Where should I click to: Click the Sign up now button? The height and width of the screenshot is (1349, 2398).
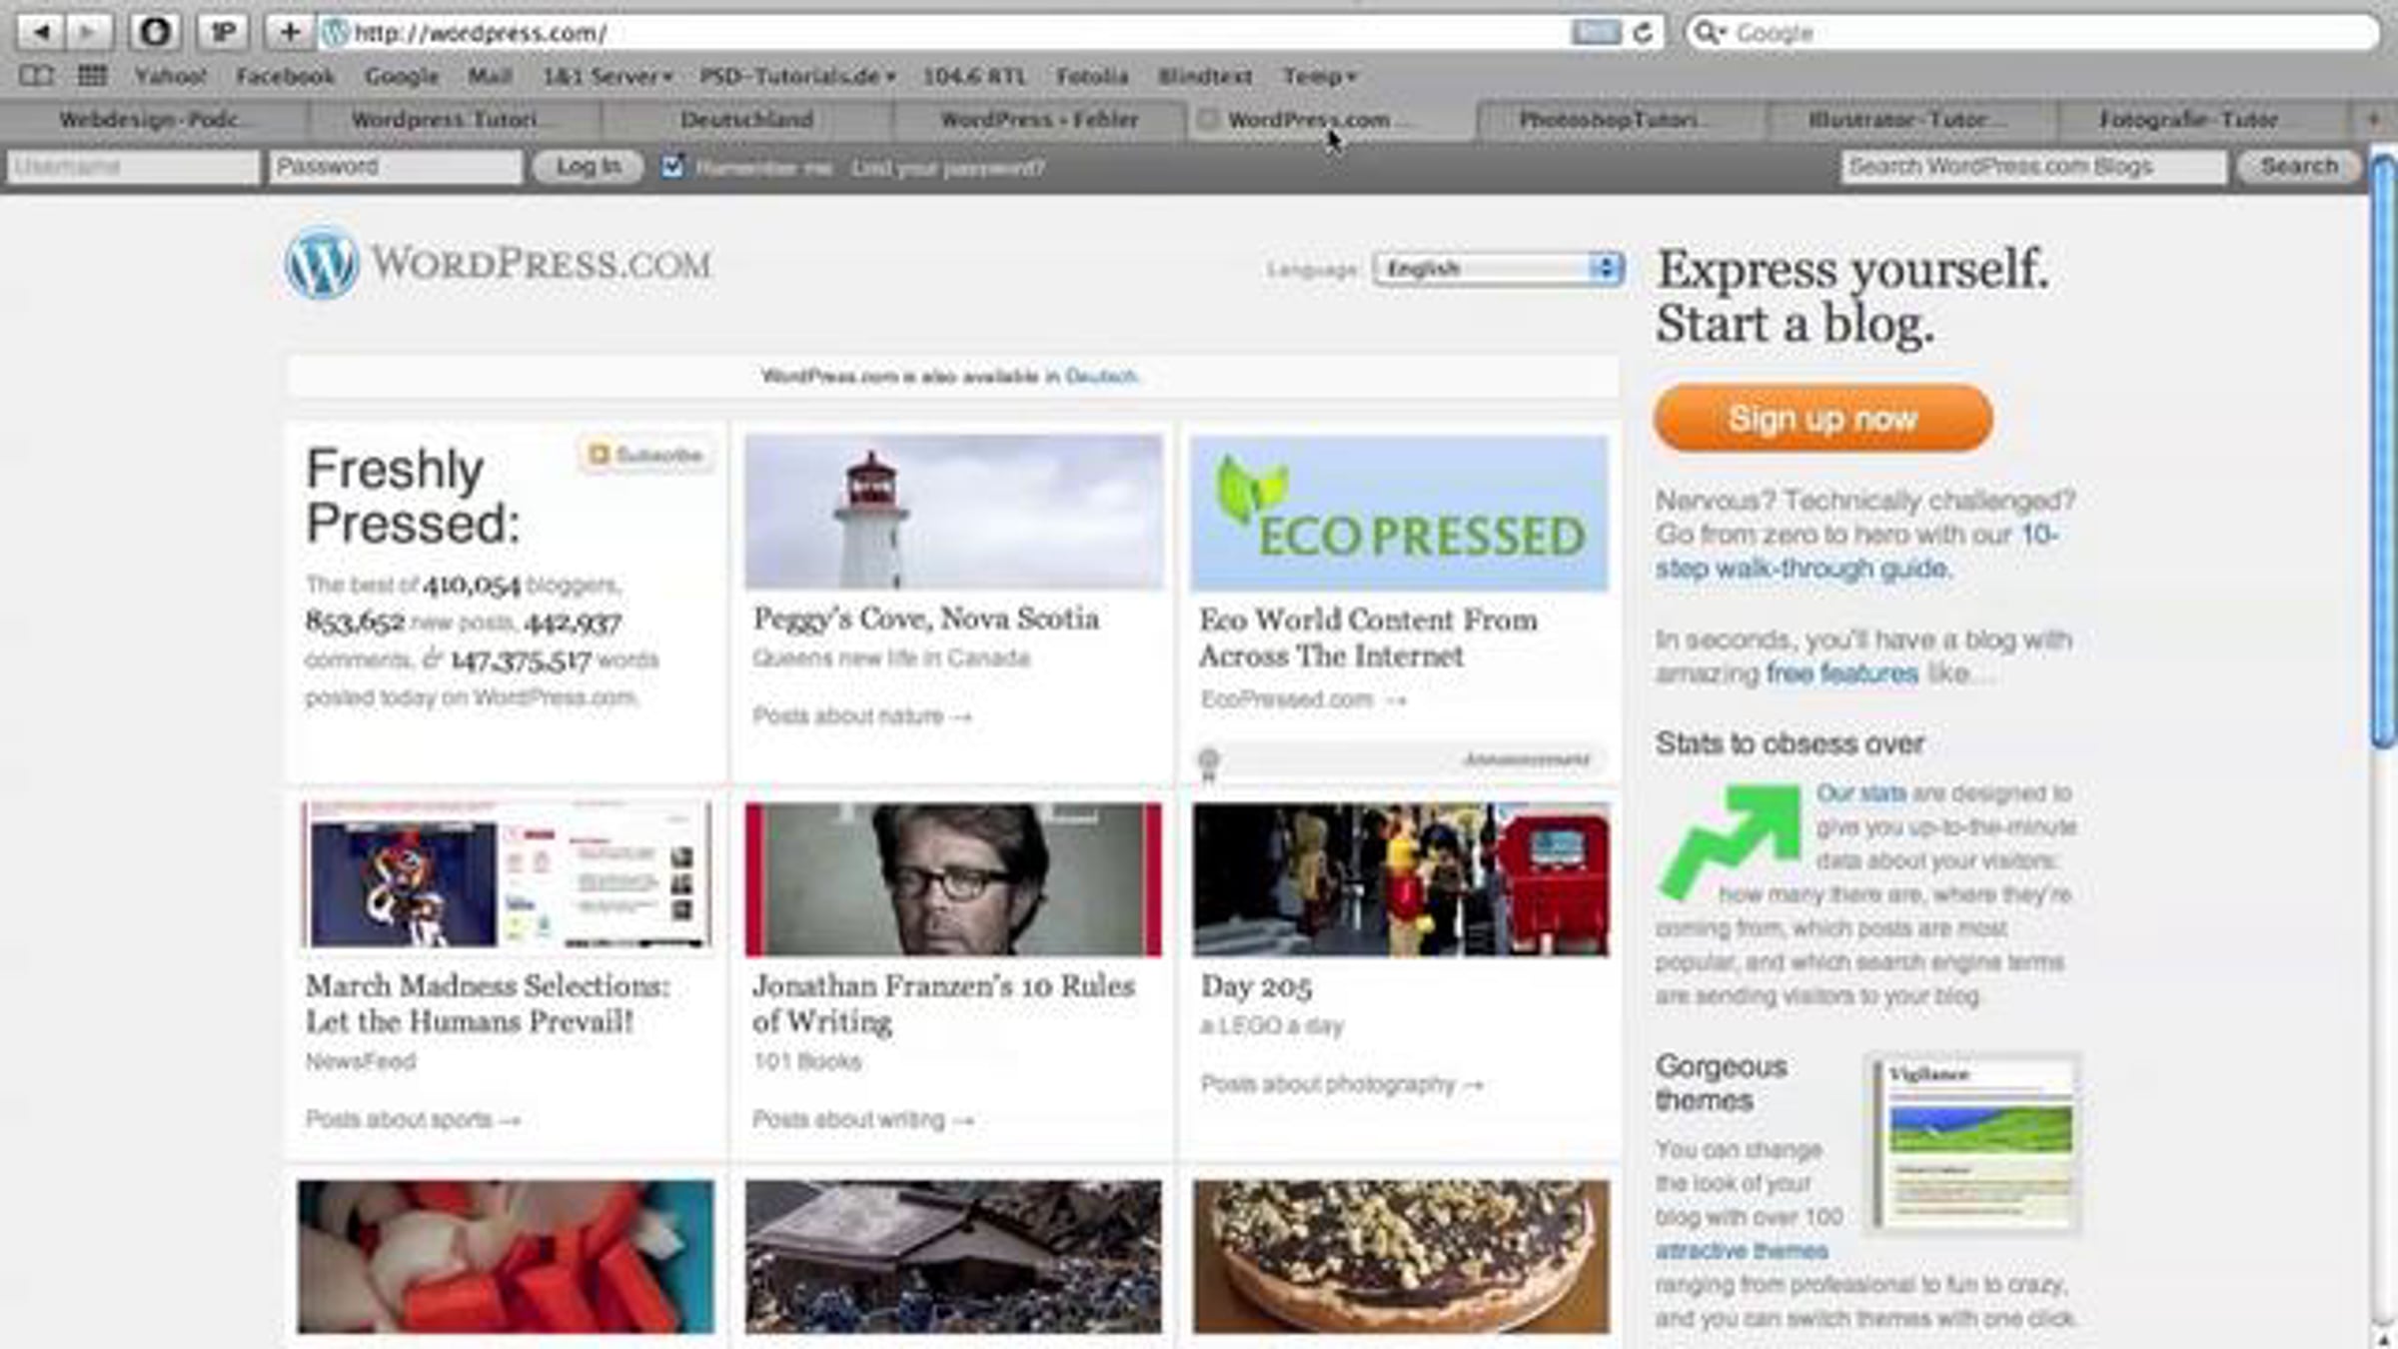(1823, 419)
